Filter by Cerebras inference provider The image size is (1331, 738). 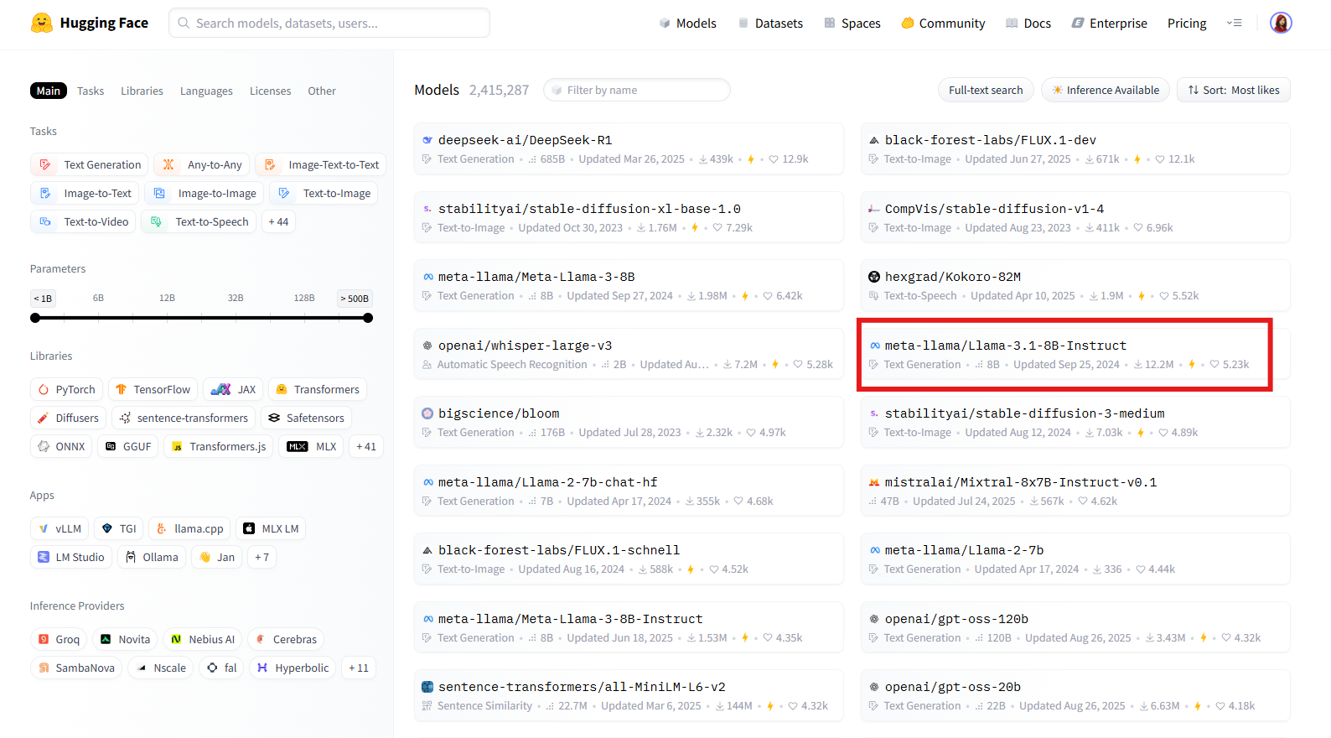pos(286,639)
